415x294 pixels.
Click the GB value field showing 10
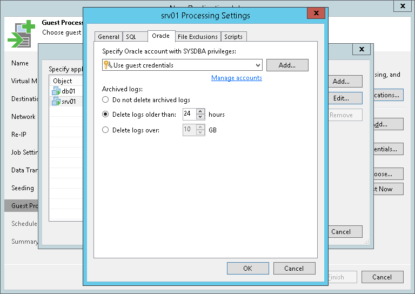coord(190,130)
